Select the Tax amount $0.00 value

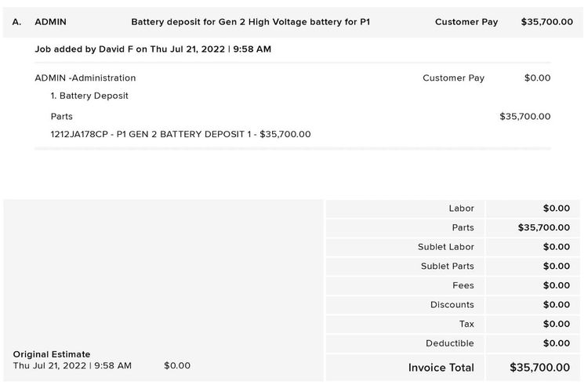pos(556,324)
